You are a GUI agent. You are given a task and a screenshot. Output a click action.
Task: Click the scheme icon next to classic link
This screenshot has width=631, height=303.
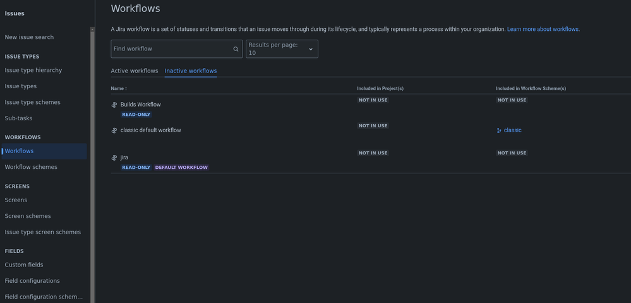(x=499, y=130)
